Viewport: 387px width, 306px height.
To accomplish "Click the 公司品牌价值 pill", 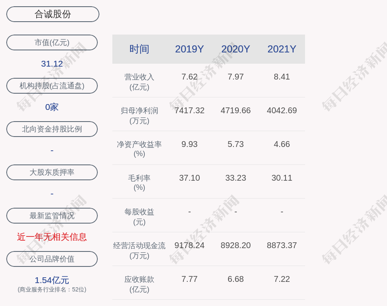I will [x=52, y=259].
